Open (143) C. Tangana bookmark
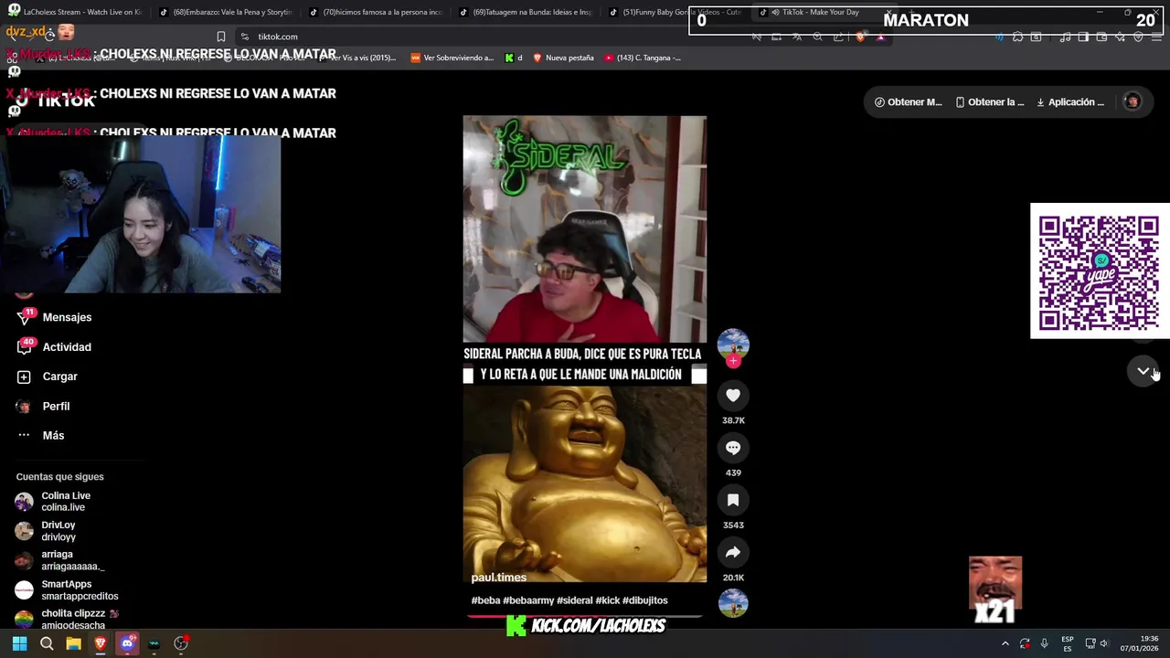Viewport: 1170px width, 658px height. pos(643,58)
